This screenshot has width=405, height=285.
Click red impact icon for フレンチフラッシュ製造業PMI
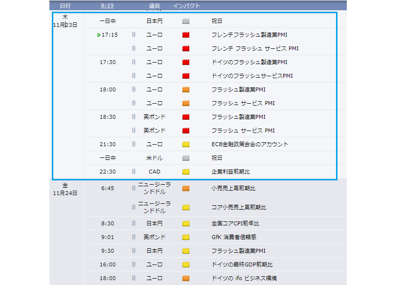tap(186, 35)
